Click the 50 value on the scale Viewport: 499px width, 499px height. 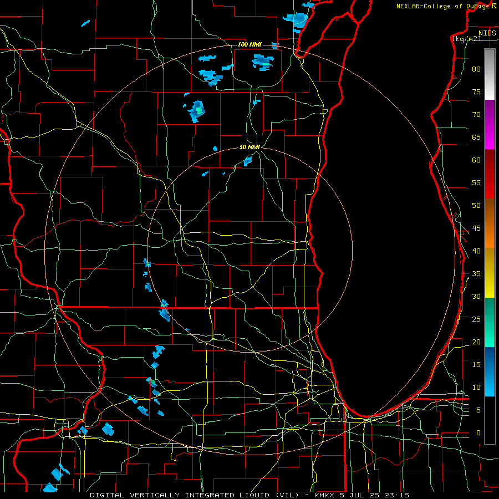(476, 206)
